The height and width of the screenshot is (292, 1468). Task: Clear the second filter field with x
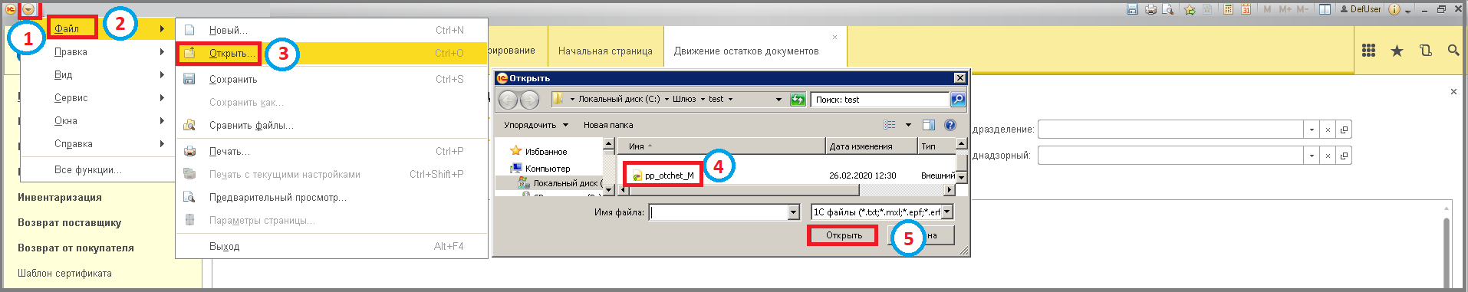point(1328,156)
